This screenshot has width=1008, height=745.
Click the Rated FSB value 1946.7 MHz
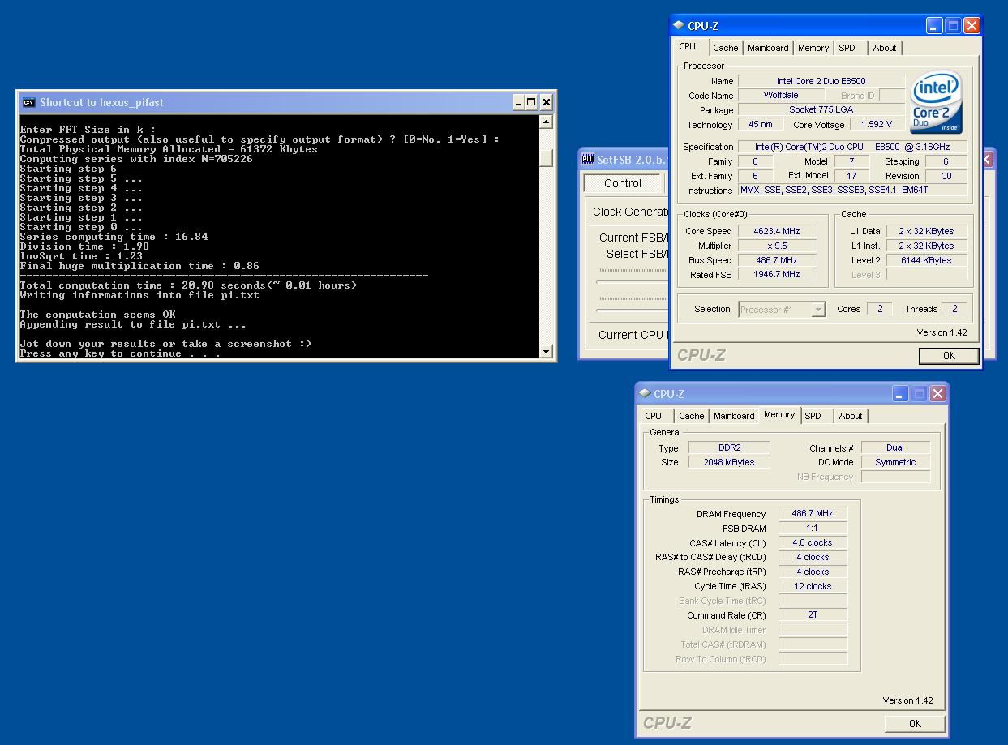click(x=776, y=275)
